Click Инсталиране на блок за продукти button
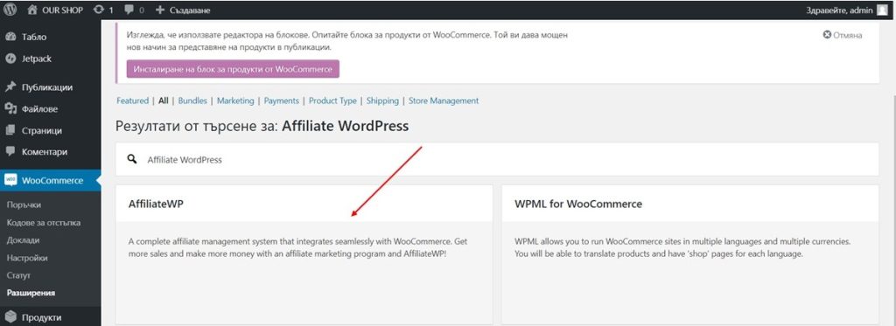The width and height of the screenshot is (896, 326). point(233,69)
